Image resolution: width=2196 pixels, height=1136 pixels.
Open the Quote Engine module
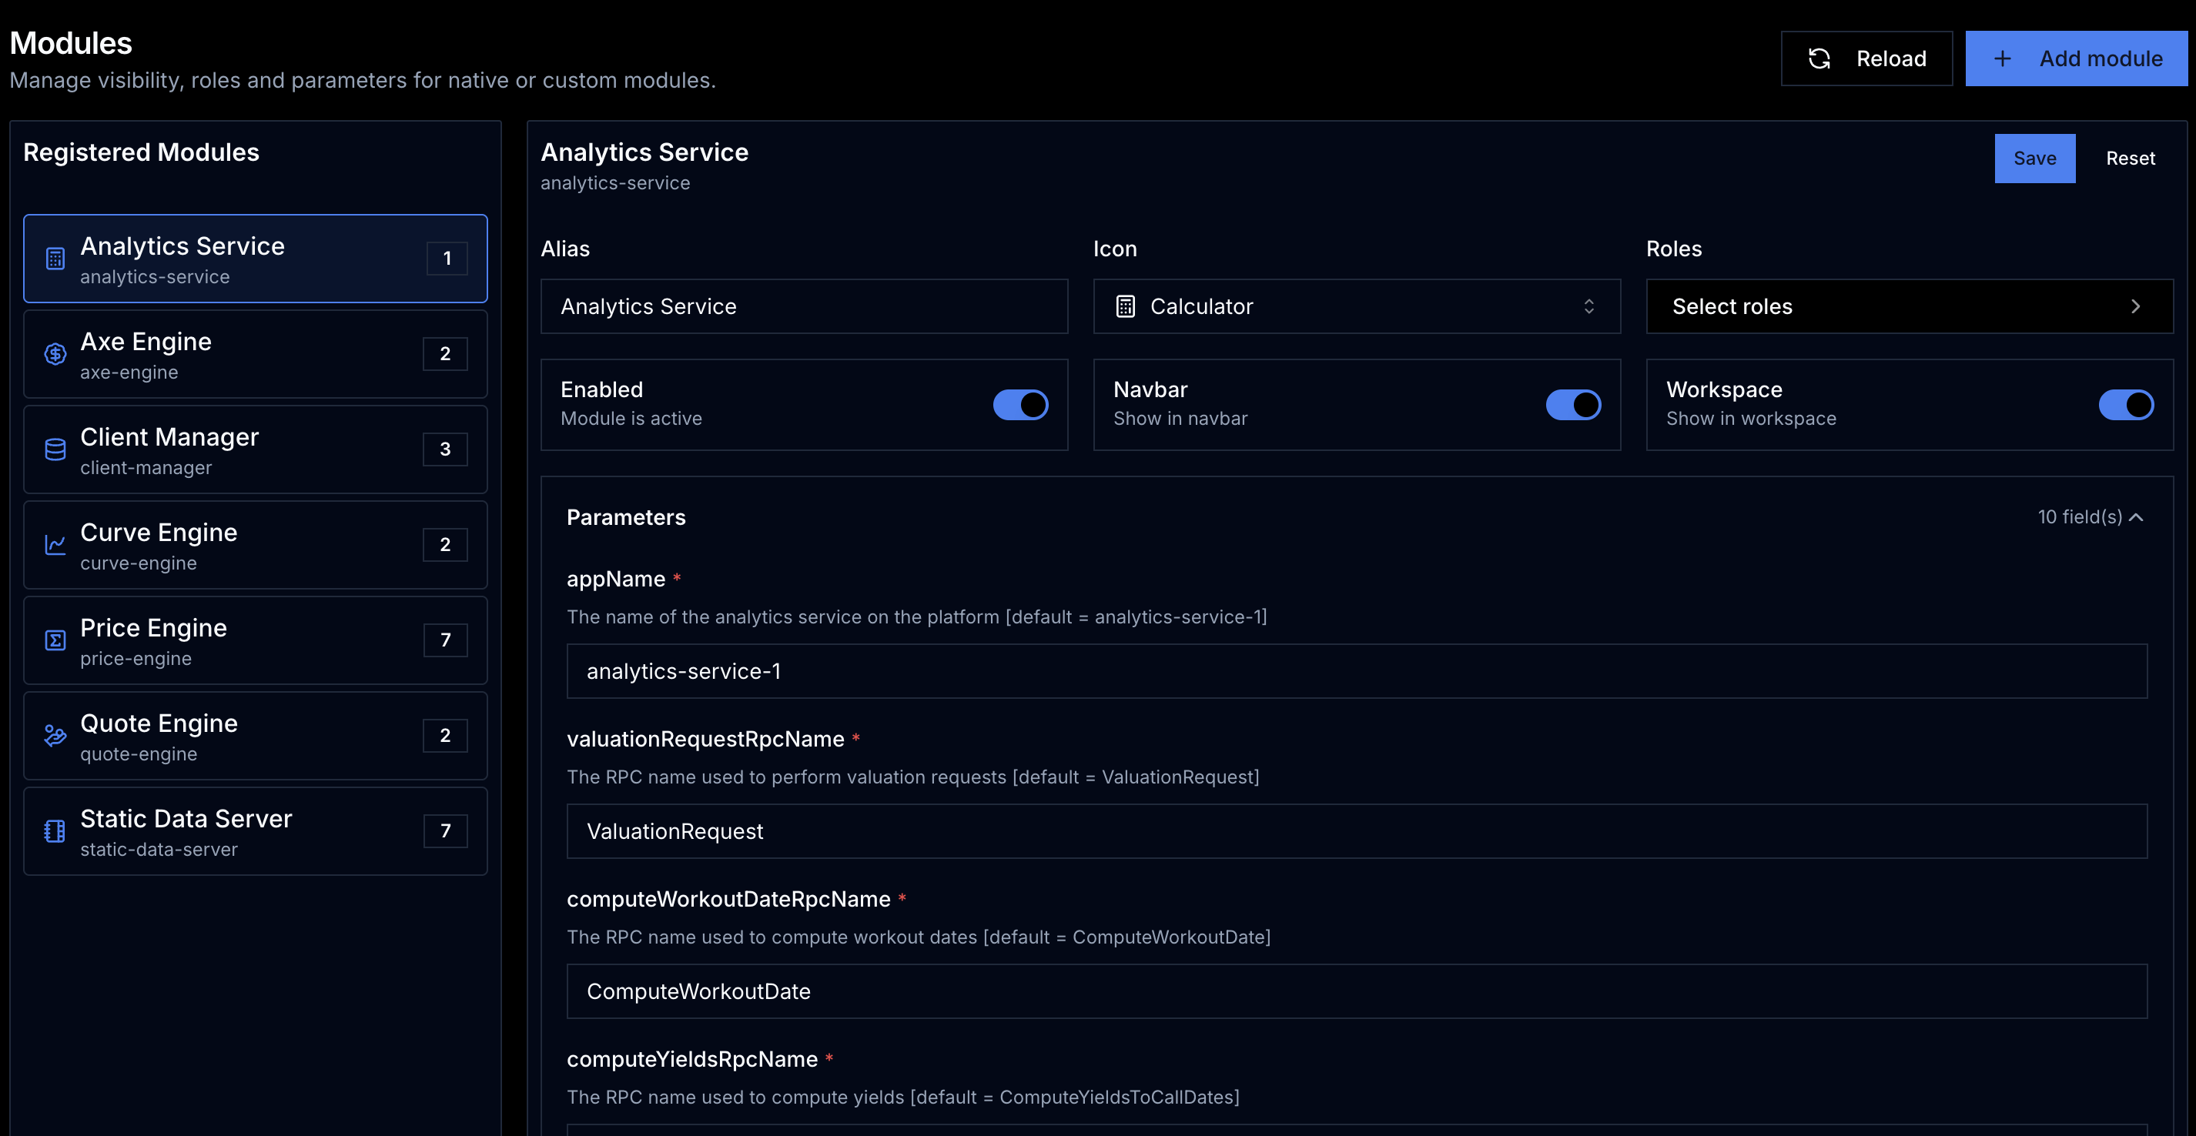coord(256,737)
